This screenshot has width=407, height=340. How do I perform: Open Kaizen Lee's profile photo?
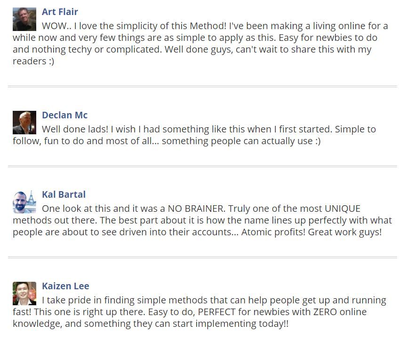coord(24,294)
